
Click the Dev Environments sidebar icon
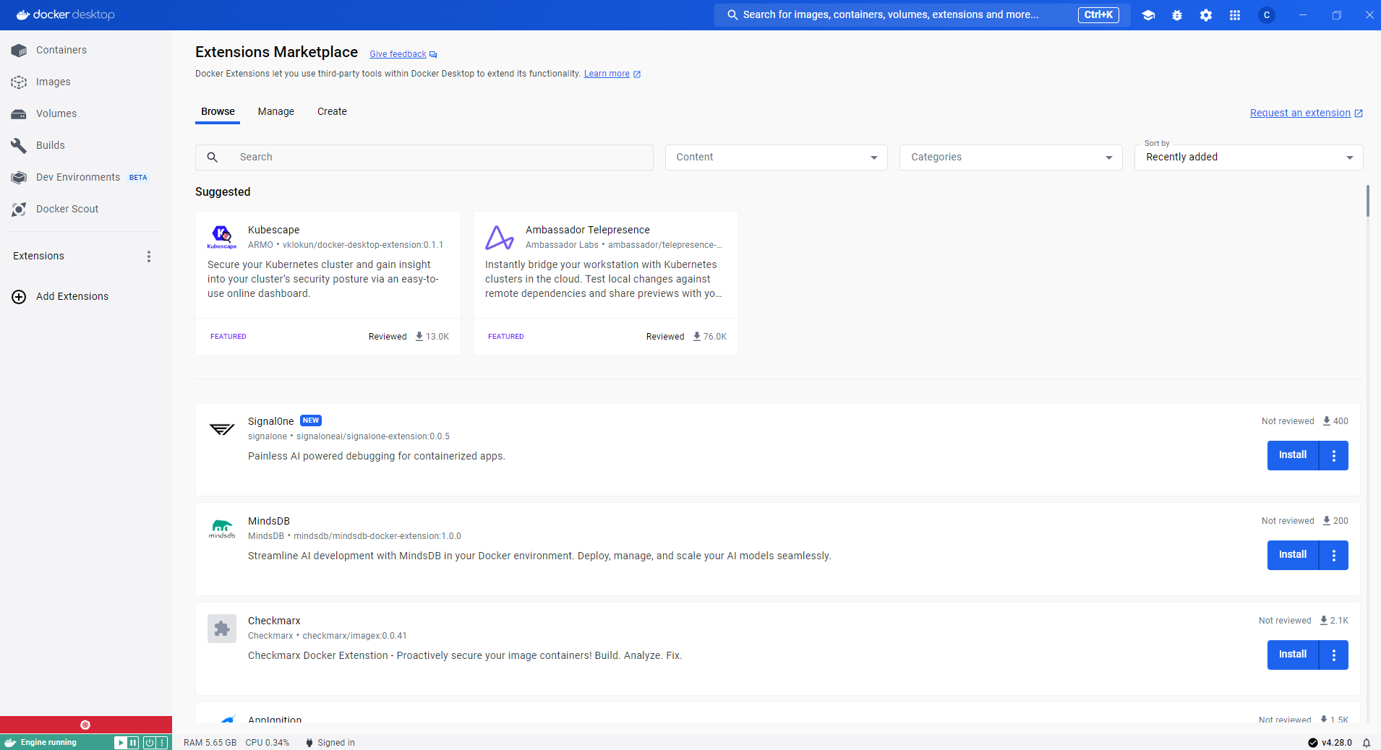point(19,178)
